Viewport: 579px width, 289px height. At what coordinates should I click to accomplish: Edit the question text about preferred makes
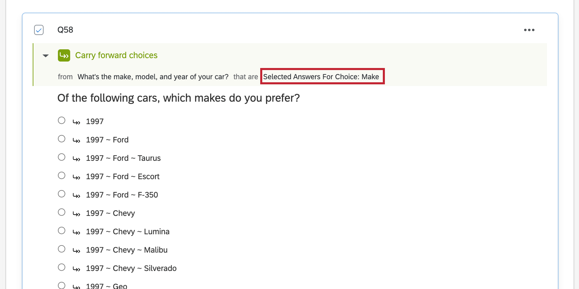(x=178, y=98)
